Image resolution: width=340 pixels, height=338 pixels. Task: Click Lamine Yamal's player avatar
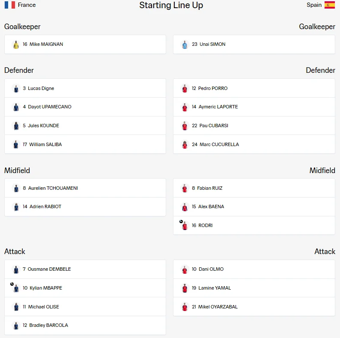click(185, 288)
